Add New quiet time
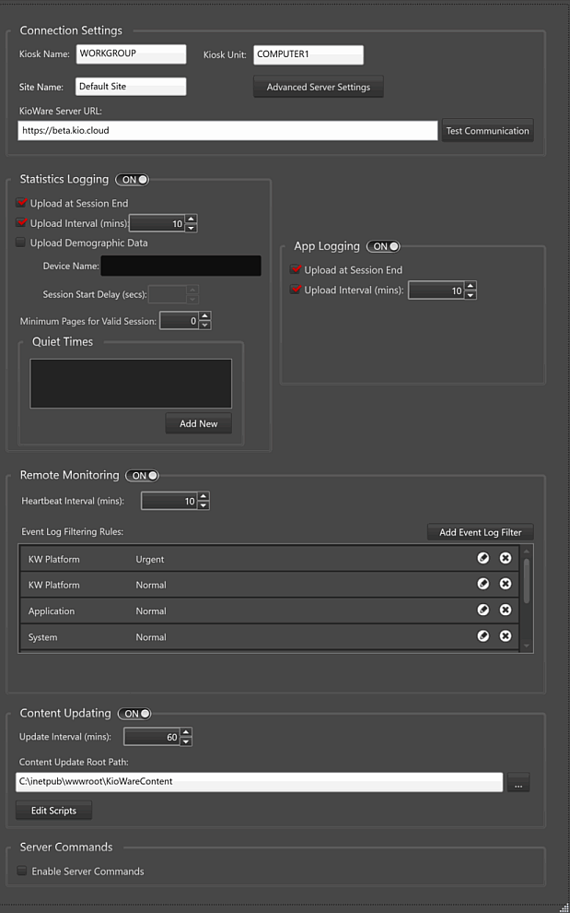 (198, 423)
